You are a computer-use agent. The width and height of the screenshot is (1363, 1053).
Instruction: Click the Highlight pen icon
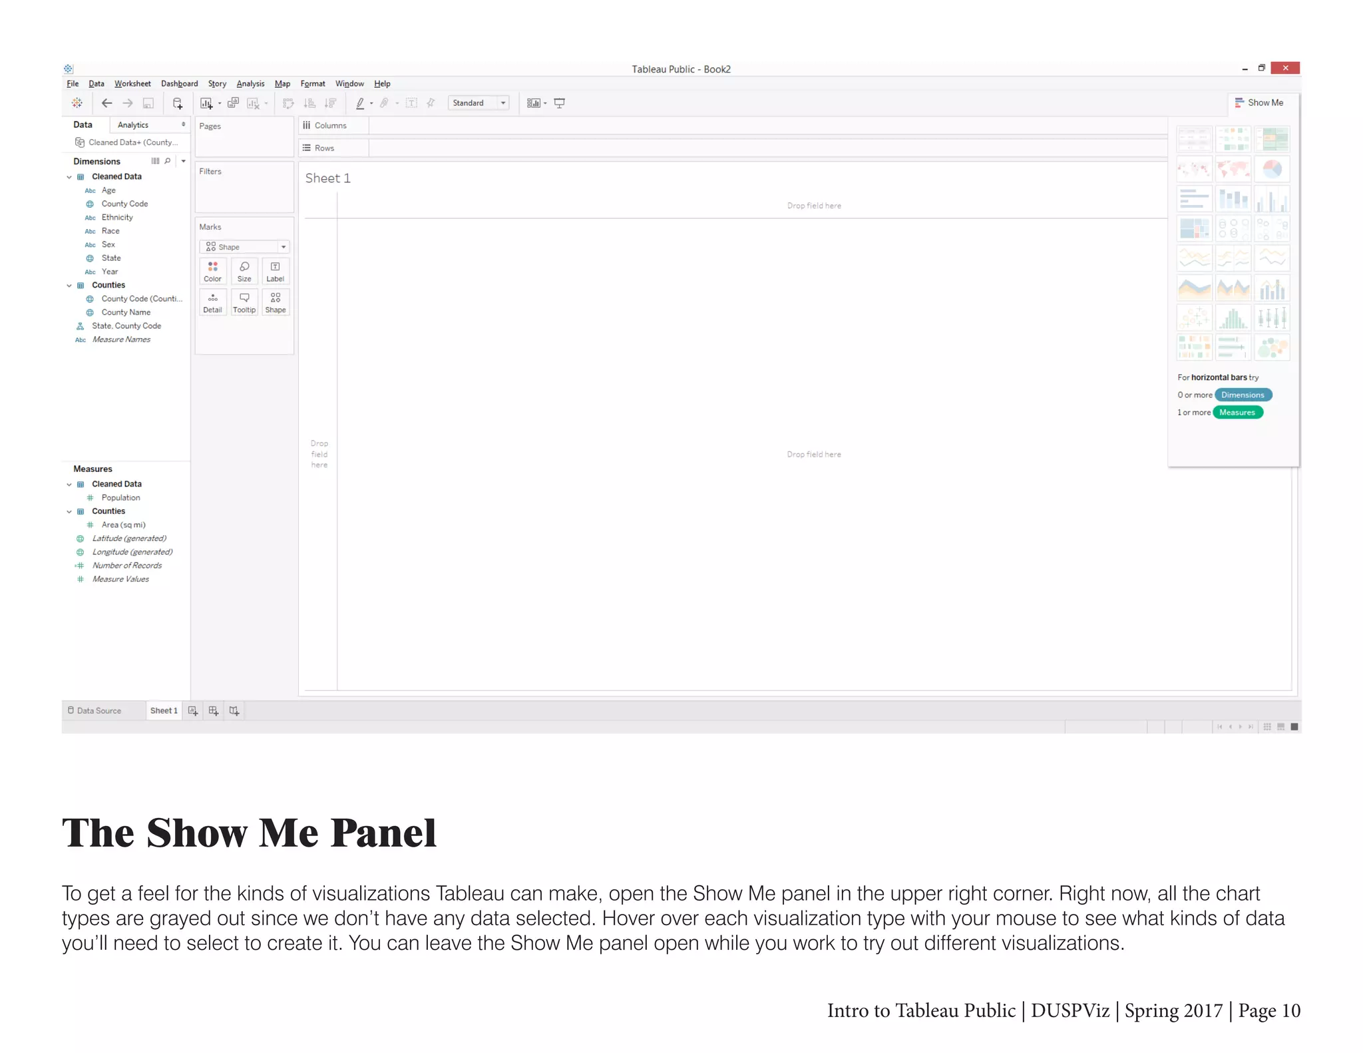[360, 103]
